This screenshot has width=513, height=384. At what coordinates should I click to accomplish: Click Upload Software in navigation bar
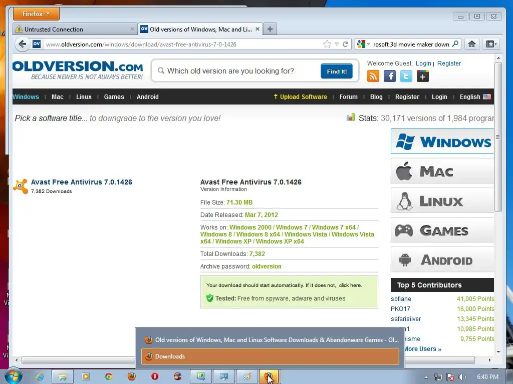[301, 96]
